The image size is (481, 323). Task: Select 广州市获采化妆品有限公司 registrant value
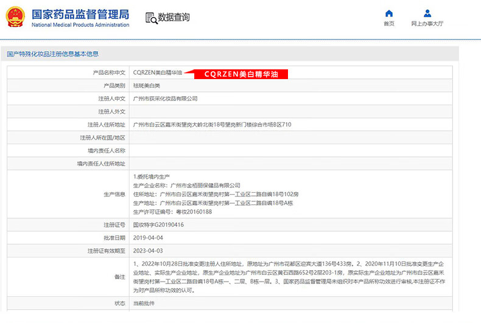point(166,99)
